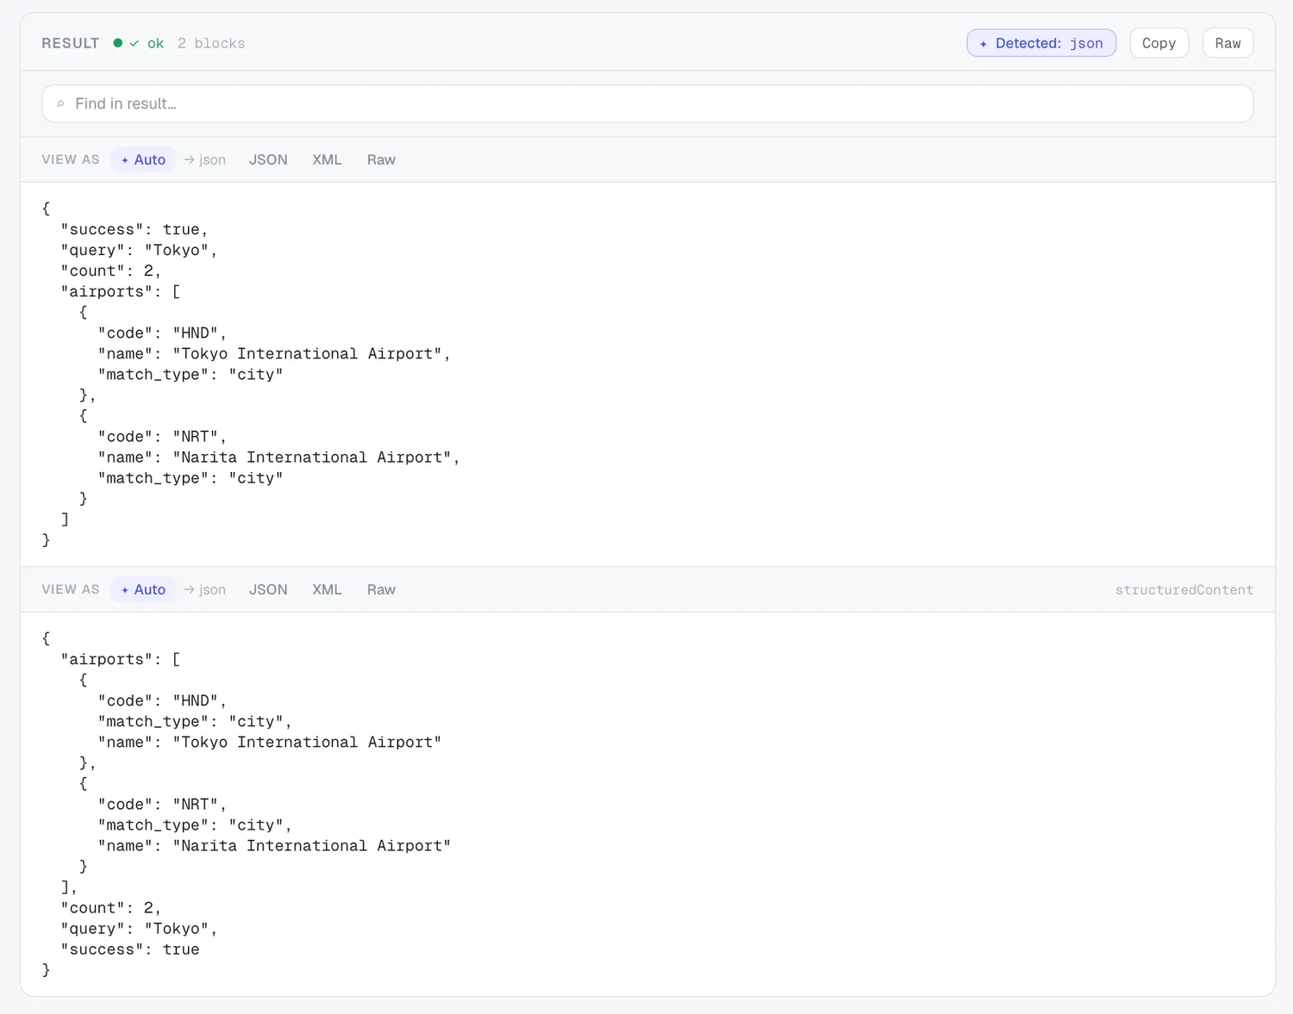Viewport: 1293px width, 1014px height.
Task: Click "code": "NRT" in first block
Action: (x=162, y=437)
